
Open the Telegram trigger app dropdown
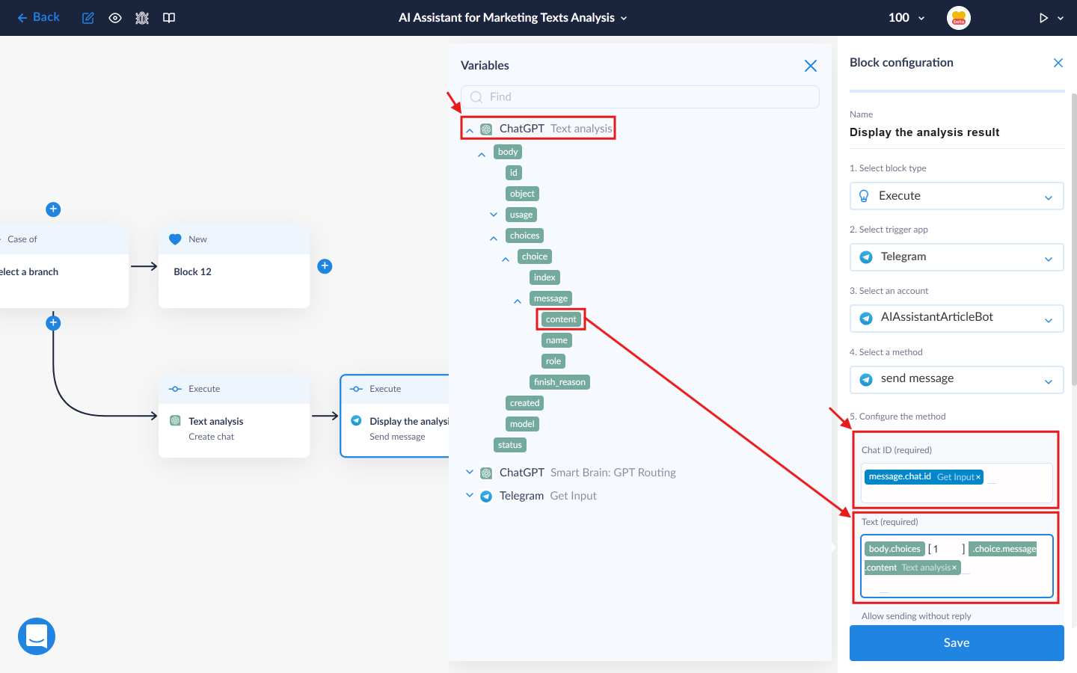point(957,257)
